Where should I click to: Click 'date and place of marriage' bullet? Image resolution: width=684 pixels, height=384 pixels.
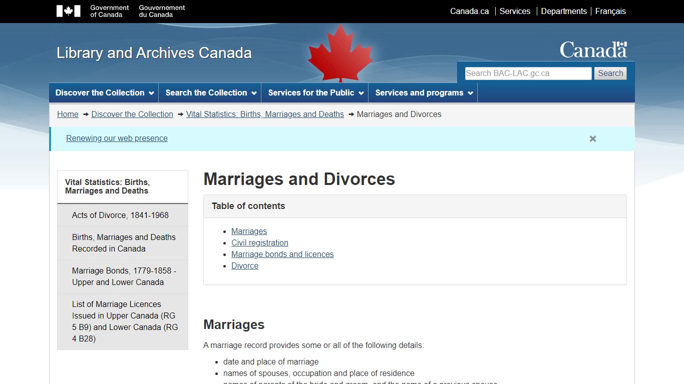[x=271, y=362]
